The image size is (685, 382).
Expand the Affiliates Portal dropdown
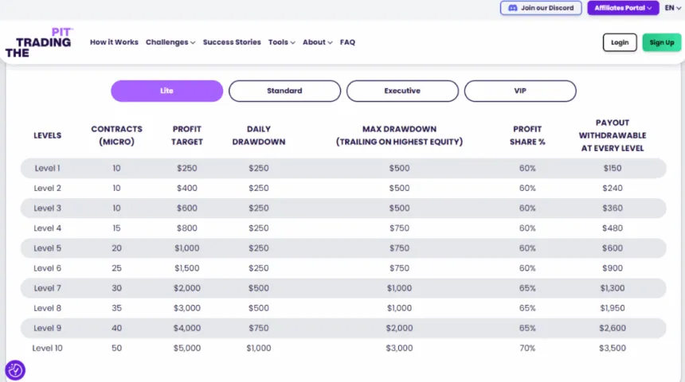(623, 8)
